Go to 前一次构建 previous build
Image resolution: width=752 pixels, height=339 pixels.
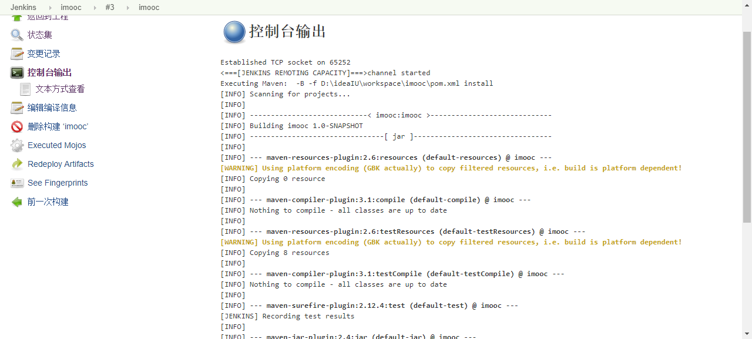48,202
